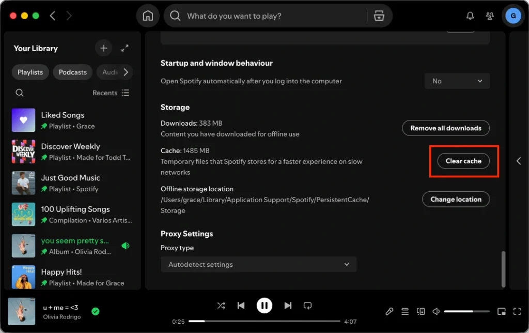Open the profile avatar G menu
This screenshot has width=529, height=333.
click(513, 16)
